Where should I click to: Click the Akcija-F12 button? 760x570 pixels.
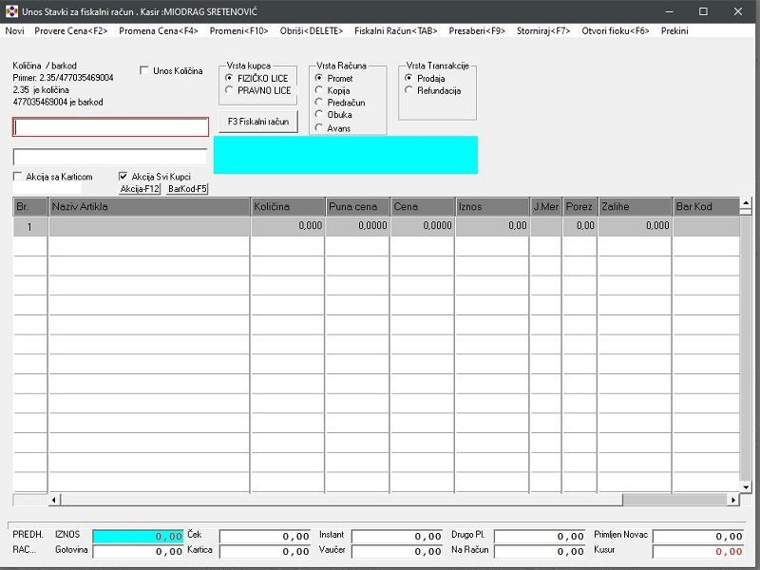[140, 189]
